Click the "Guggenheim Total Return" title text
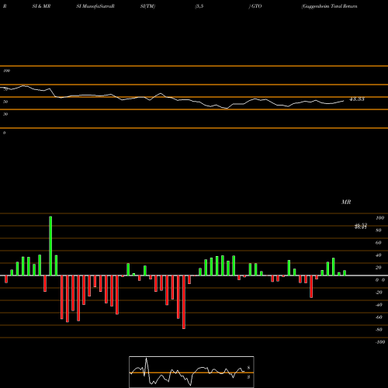Image resolution: width=388 pixels, height=388 pixels. click(x=330, y=6)
